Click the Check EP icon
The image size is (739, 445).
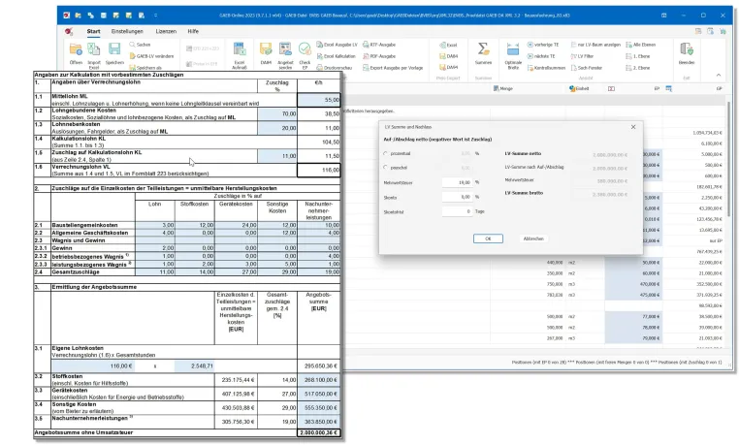tap(305, 49)
